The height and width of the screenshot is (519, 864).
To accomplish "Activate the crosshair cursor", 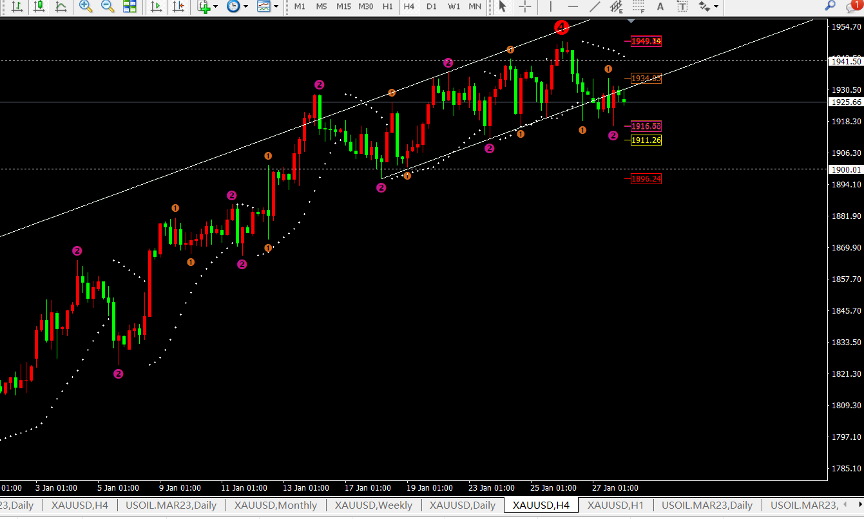I will (x=525, y=7).
